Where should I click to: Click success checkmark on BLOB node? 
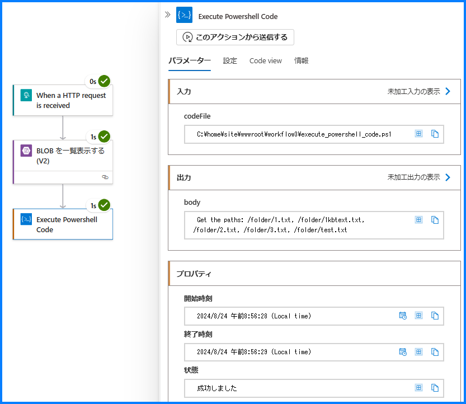[104, 137]
